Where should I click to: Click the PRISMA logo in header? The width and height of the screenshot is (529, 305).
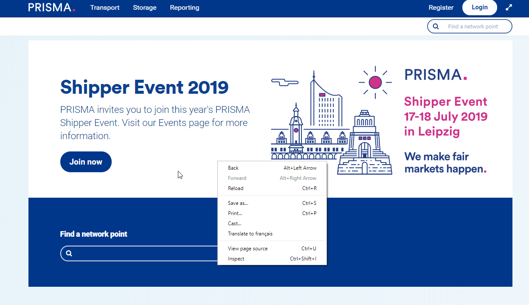click(52, 8)
